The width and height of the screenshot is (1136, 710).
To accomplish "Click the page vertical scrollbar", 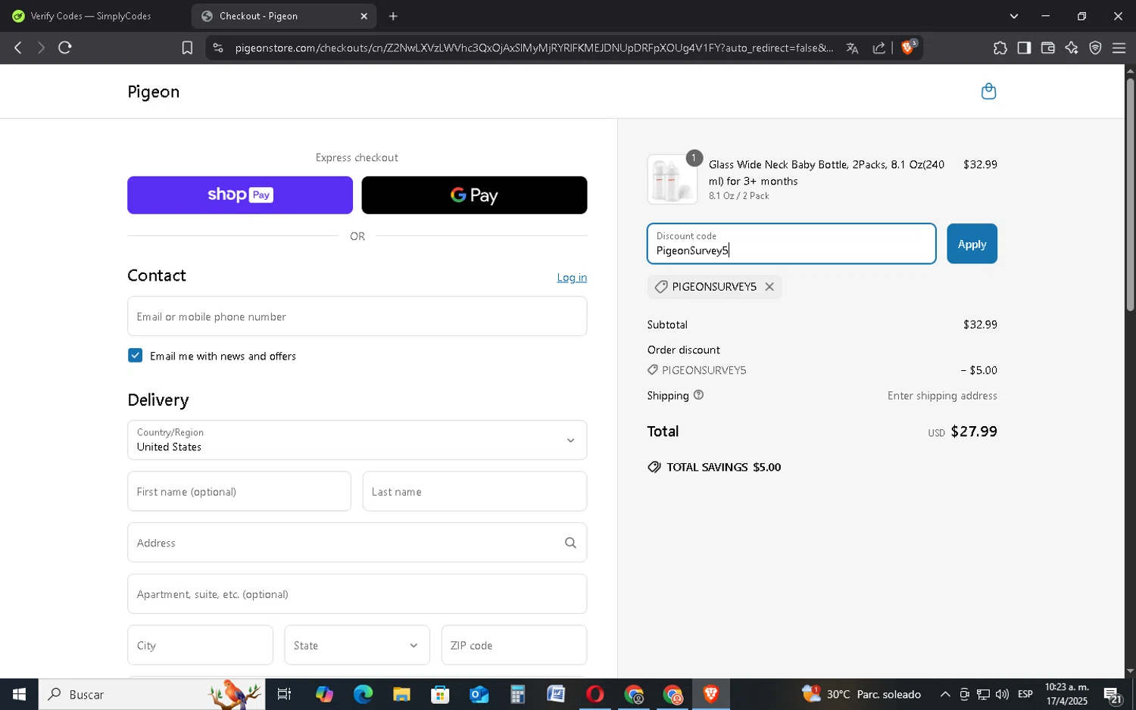I will 1130,195.
